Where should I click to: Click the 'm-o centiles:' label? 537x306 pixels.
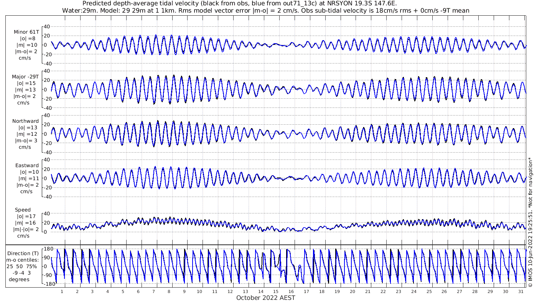pos(23,260)
